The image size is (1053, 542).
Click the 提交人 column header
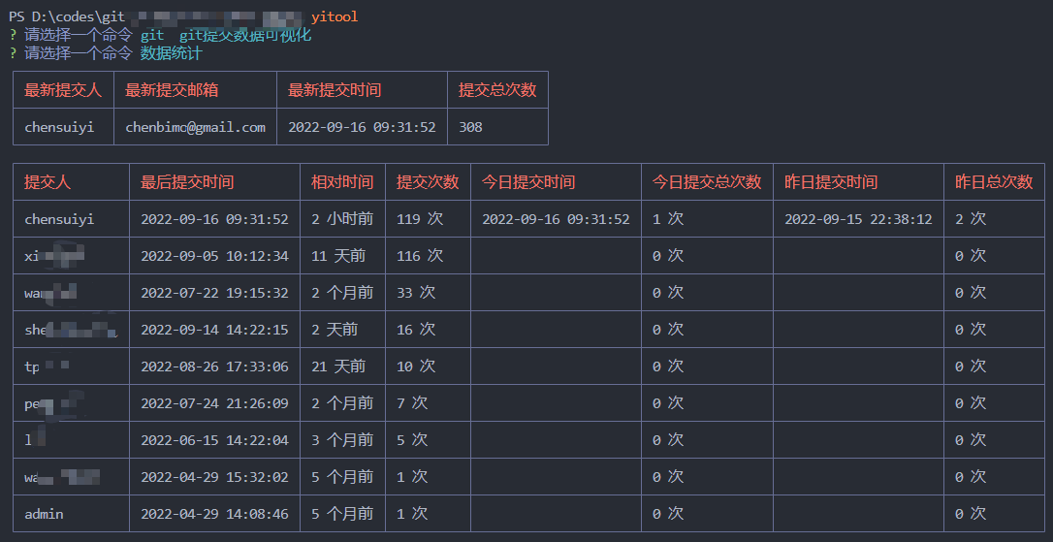[48, 182]
